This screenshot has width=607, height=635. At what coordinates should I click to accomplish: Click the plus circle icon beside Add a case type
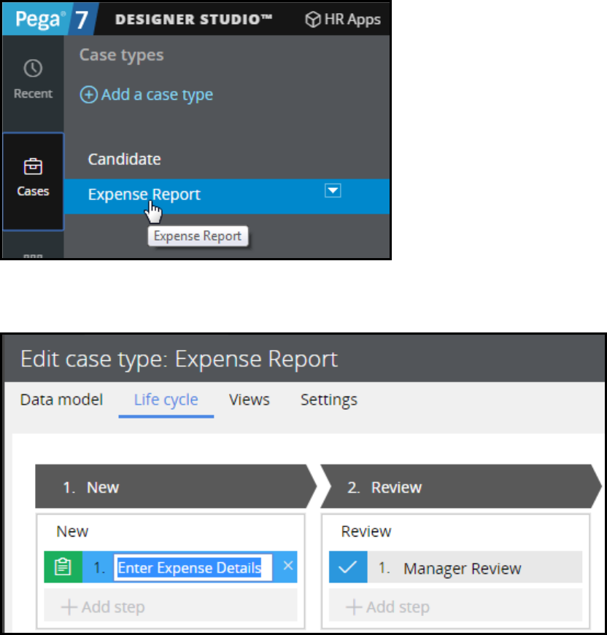pos(89,95)
